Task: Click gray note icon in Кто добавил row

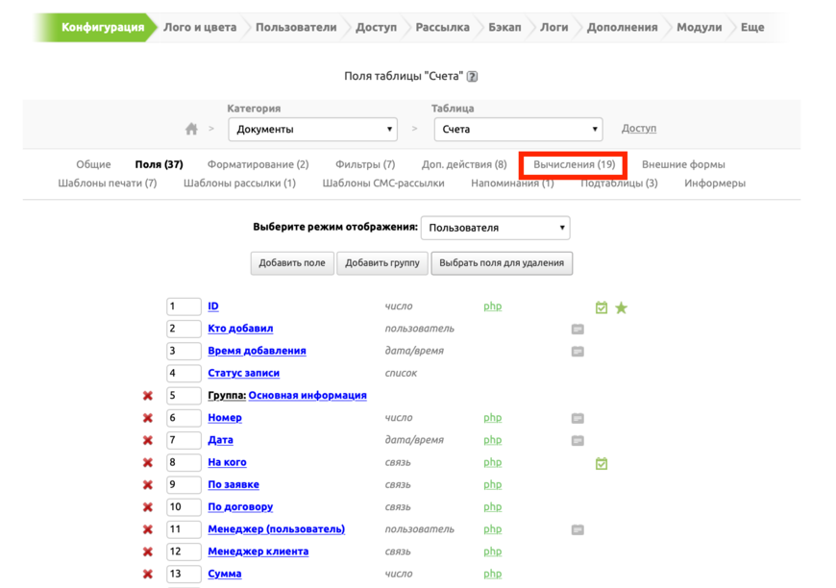Action: click(578, 330)
